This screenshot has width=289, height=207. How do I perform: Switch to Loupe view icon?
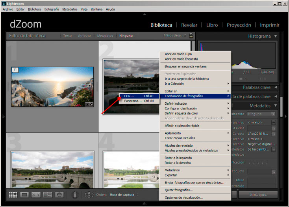pyautogui.click(x=24, y=195)
